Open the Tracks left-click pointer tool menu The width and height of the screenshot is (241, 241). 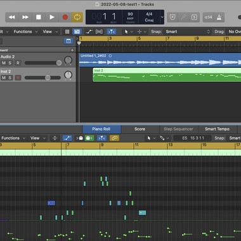128,32
